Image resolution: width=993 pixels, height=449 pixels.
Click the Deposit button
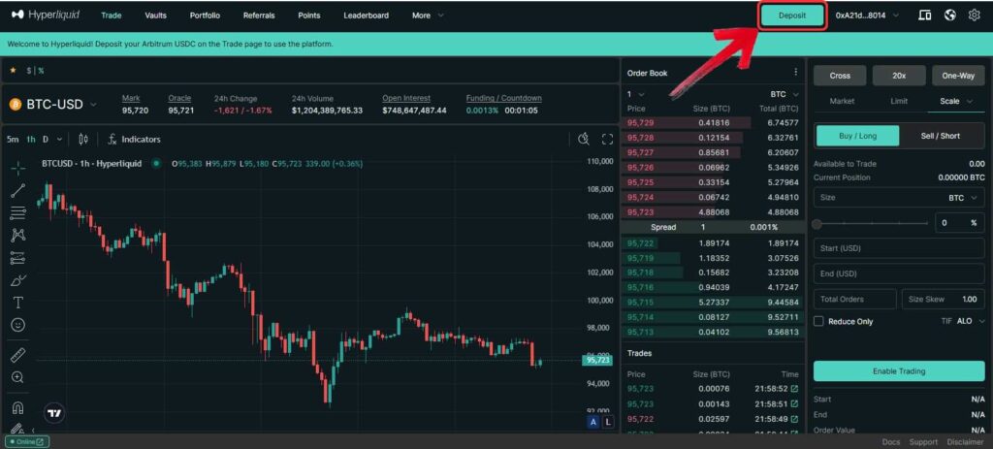tap(792, 16)
